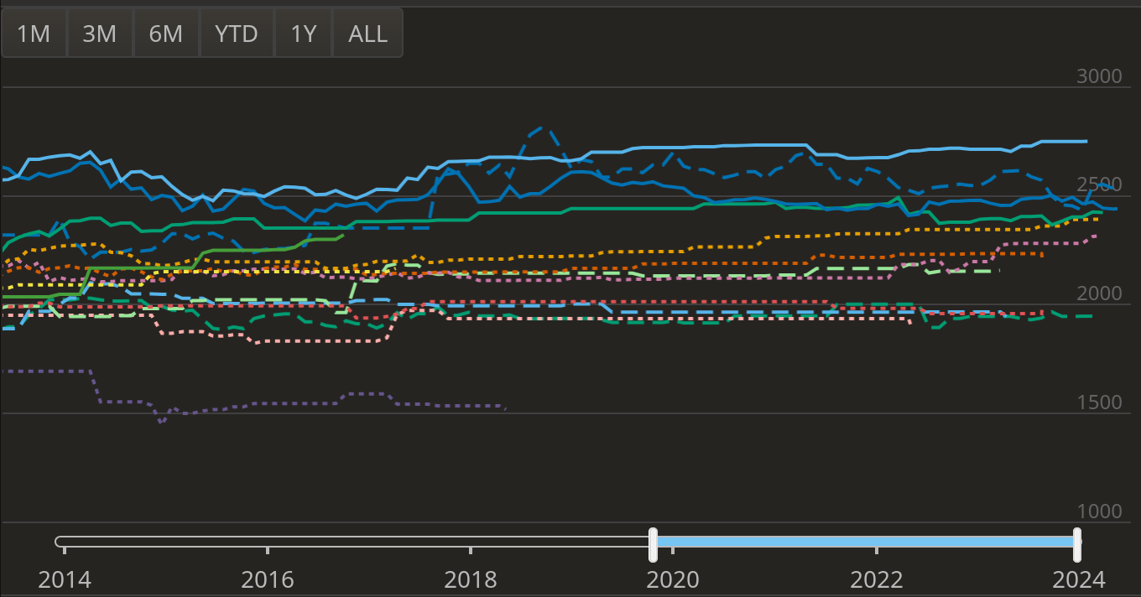The width and height of the screenshot is (1141, 597).
Task: Choose the 6M range option
Action: 166,34
